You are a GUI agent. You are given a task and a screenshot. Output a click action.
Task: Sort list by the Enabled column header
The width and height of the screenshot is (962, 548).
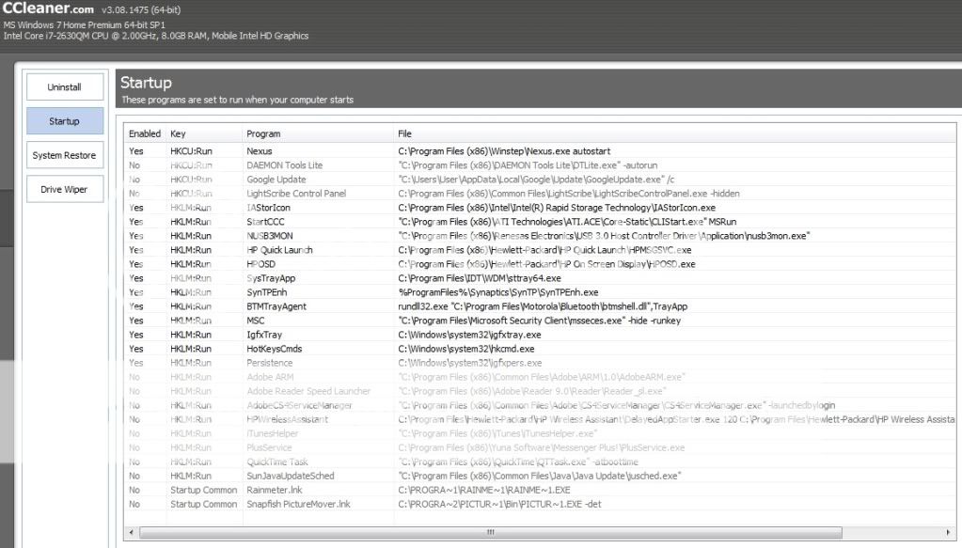click(145, 133)
